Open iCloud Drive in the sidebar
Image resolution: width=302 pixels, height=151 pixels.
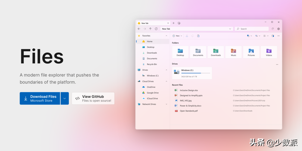click(153, 99)
